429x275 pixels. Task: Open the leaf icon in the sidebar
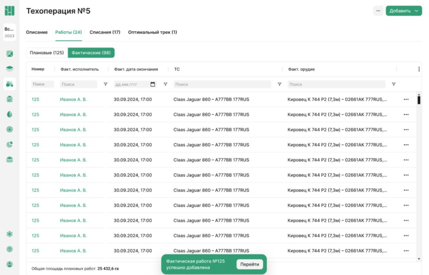pyautogui.click(x=10, y=114)
